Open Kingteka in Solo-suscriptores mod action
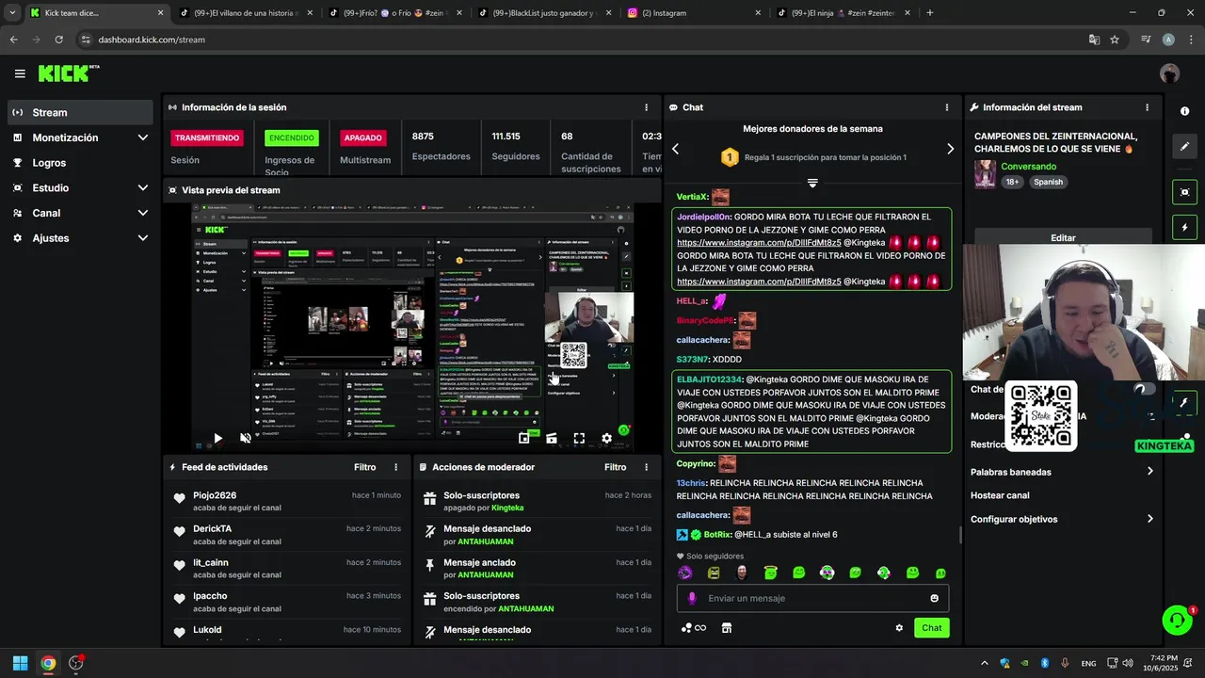Viewport: 1205px width, 678px height. (507, 508)
